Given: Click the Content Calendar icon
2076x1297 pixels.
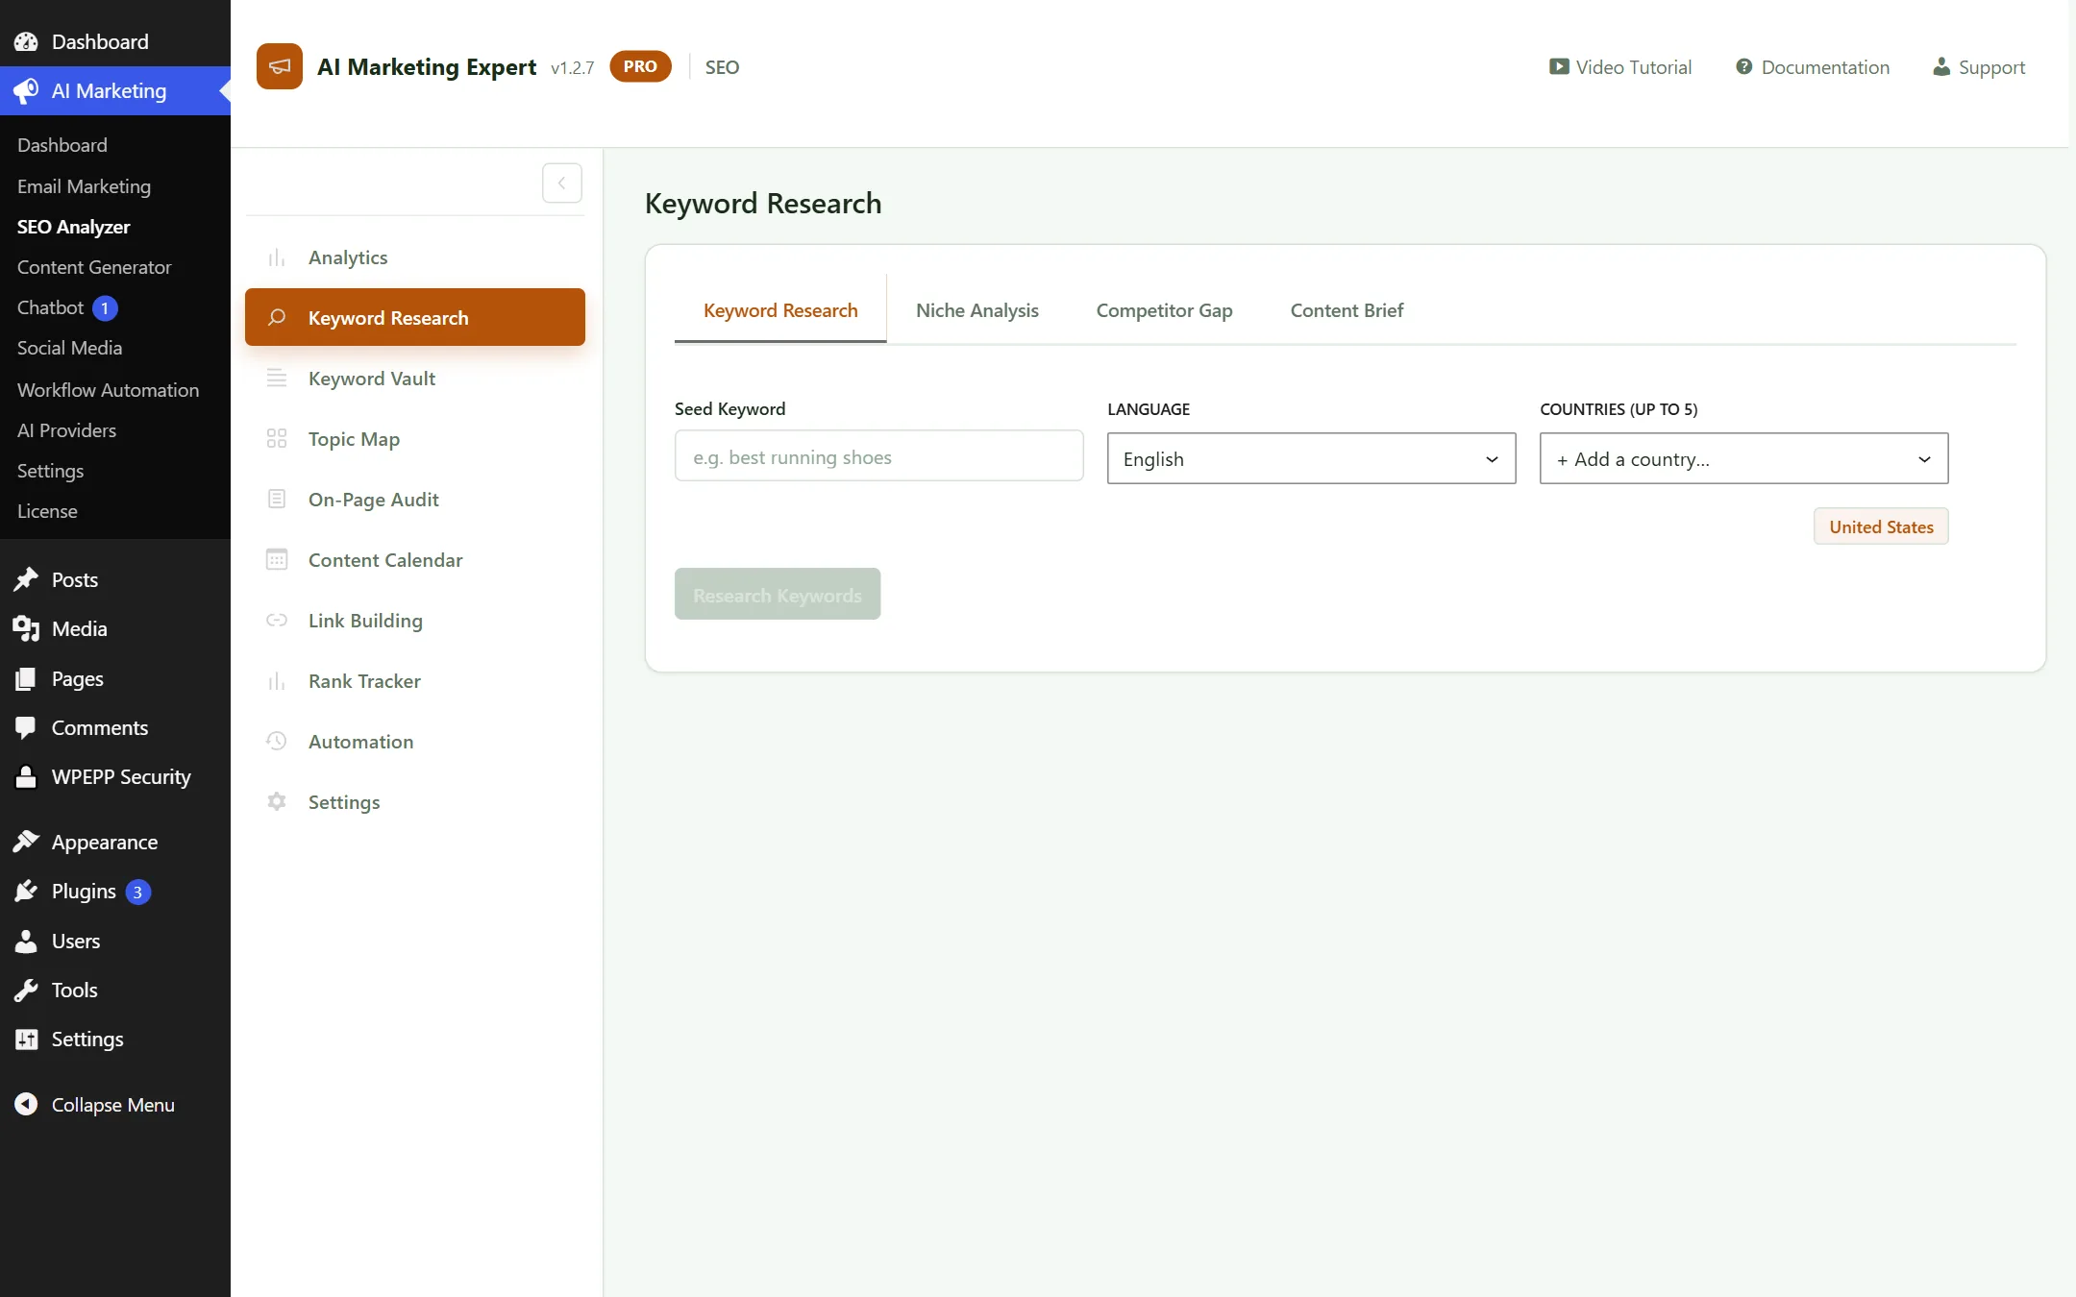Looking at the screenshot, I should [x=277, y=559].
